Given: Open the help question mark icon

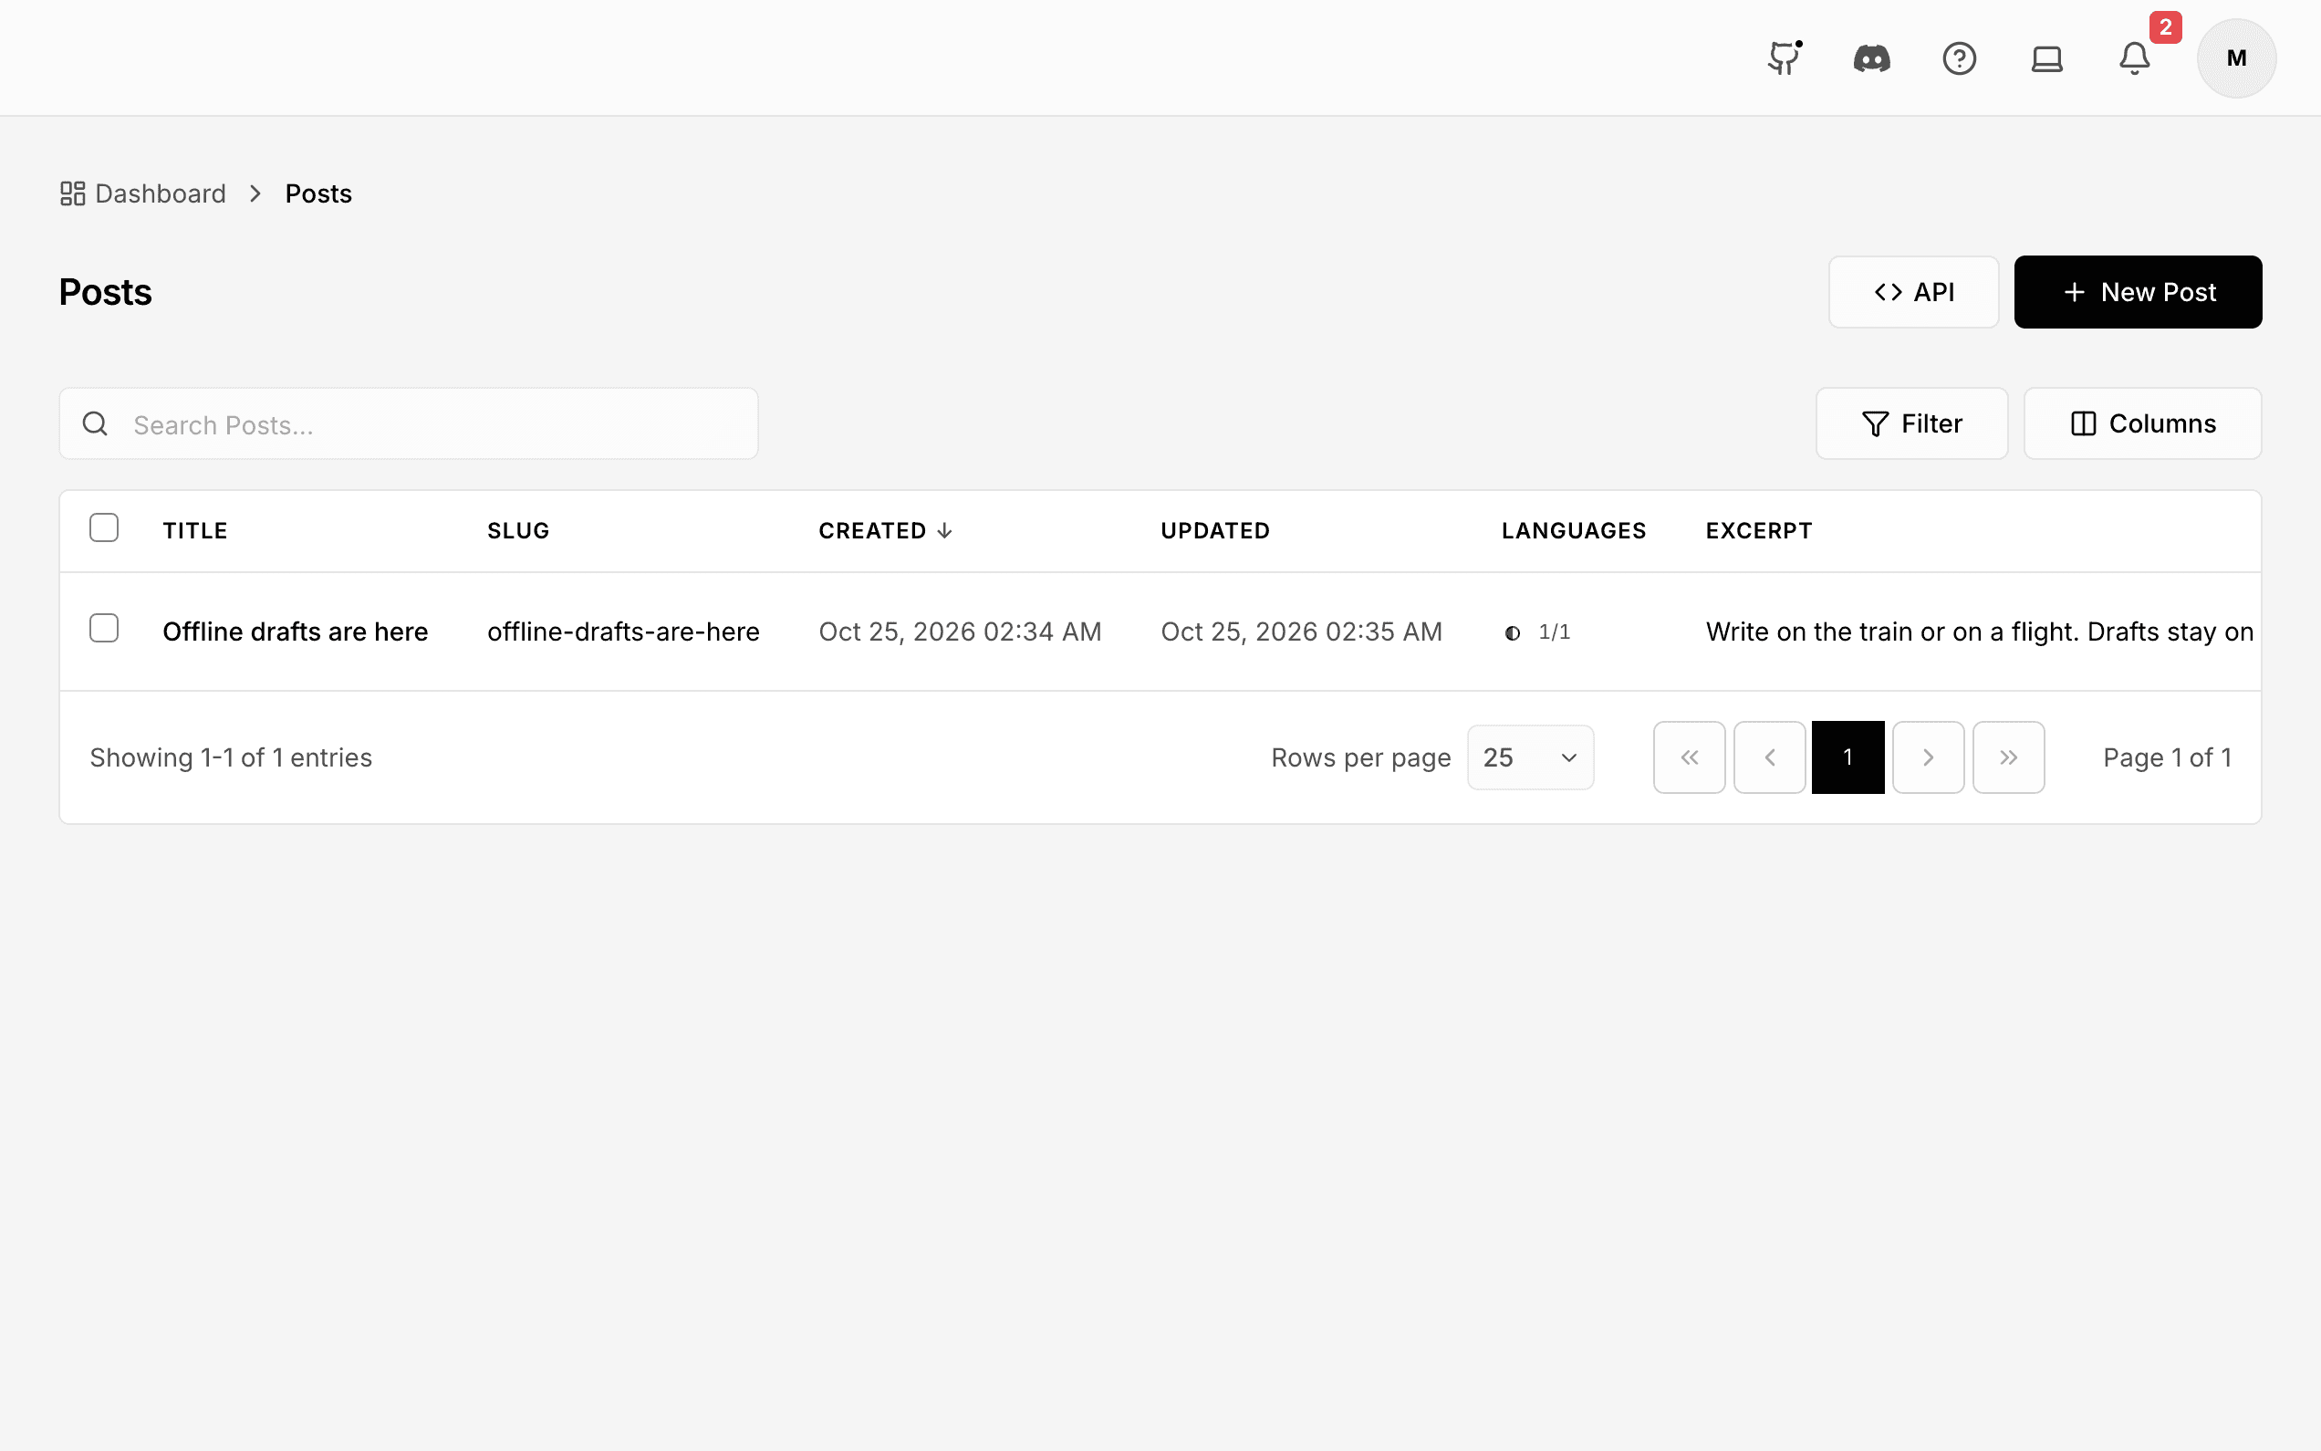Looking at the screenshot, I should 1960,58.
